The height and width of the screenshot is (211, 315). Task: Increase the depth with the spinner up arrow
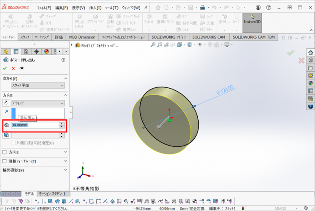62,124
